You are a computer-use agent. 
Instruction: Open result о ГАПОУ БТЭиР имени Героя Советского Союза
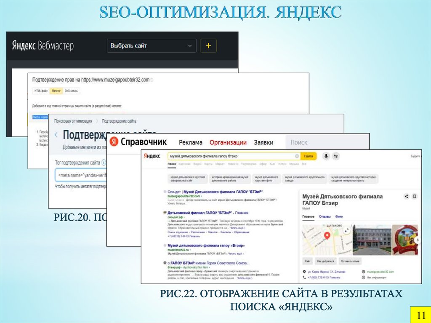coord(208,263)
